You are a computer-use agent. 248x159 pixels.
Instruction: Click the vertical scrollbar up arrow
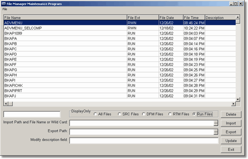238,17
